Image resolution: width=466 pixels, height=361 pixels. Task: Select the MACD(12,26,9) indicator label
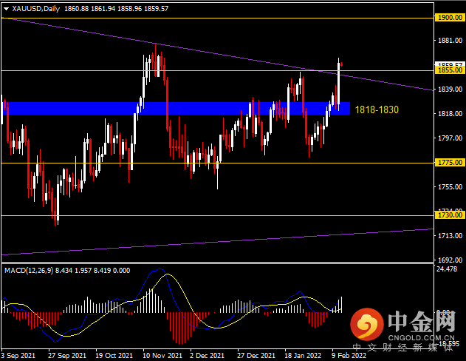click(x=29, y=270)
